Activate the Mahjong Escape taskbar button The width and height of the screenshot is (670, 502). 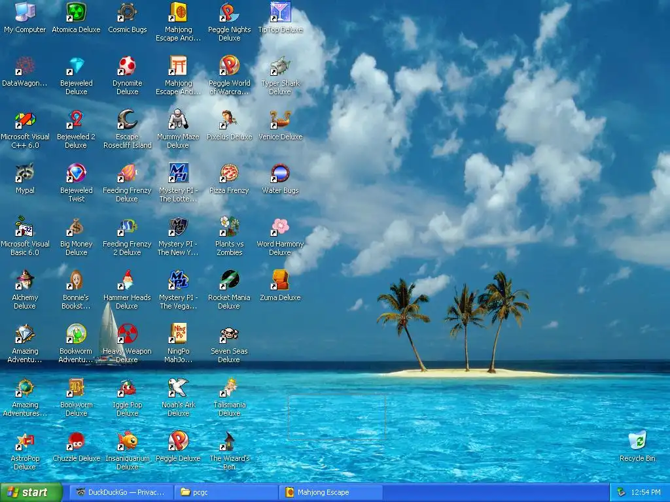point(331,492)
